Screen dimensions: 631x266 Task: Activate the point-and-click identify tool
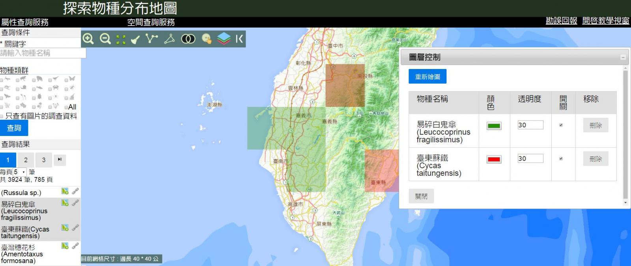(206, 39)
